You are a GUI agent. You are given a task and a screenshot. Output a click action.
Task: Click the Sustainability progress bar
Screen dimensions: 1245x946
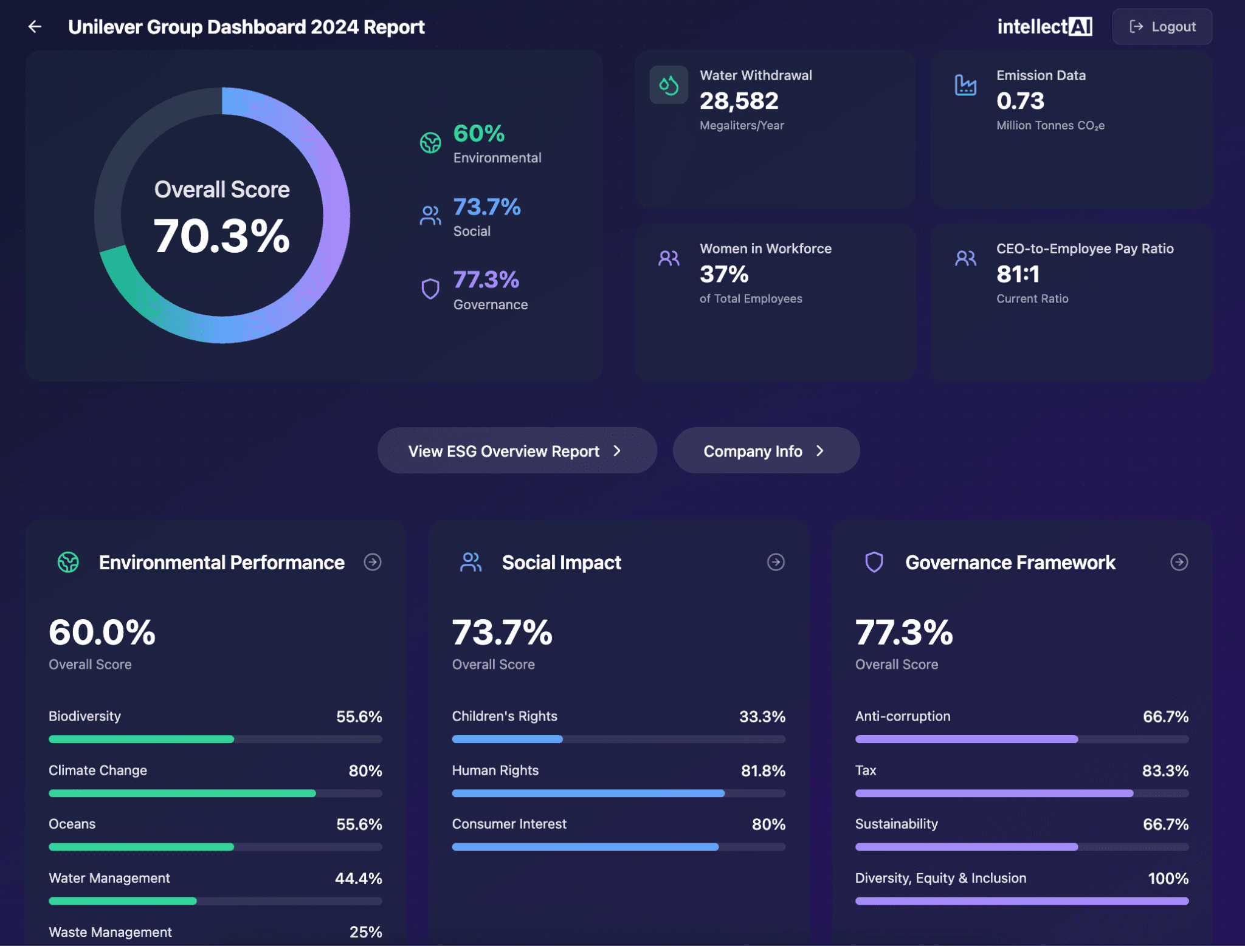tap(1022, 847)
